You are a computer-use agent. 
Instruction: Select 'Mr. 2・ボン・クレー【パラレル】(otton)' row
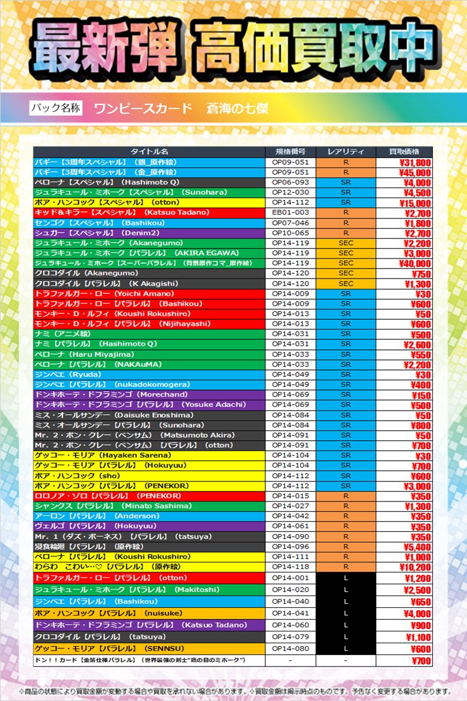tap(233, 446)
